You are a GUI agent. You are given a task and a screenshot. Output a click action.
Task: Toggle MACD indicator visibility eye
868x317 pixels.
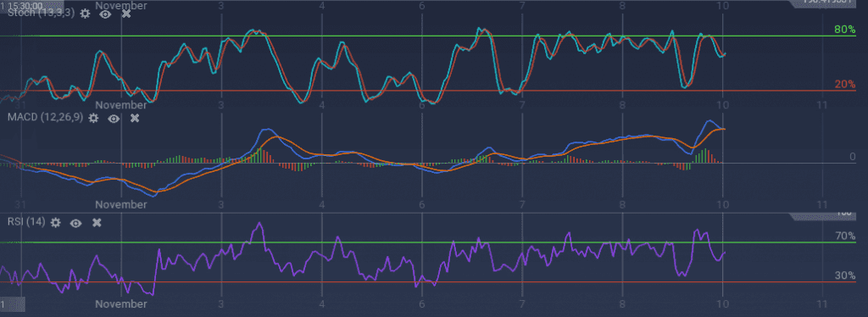(114, 118)
